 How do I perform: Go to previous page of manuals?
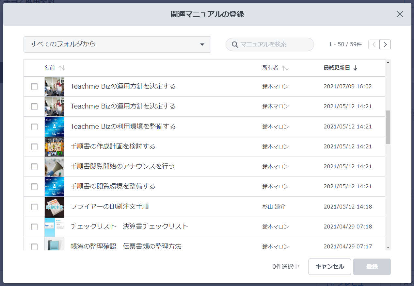click(x=374, y=44)
